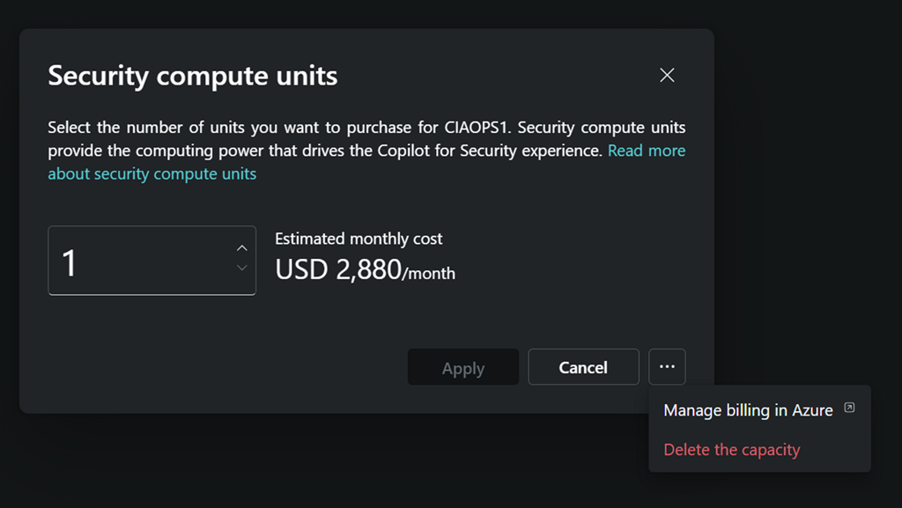Image resolution: width=902 pixels, height=508 pixels.
Task: Close the Security compute units dialog
Action: click(667, 76)
